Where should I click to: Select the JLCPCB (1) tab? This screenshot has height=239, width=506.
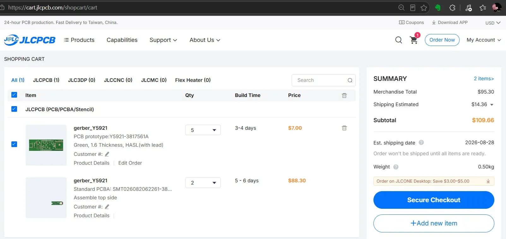click(x=46, y=80)
